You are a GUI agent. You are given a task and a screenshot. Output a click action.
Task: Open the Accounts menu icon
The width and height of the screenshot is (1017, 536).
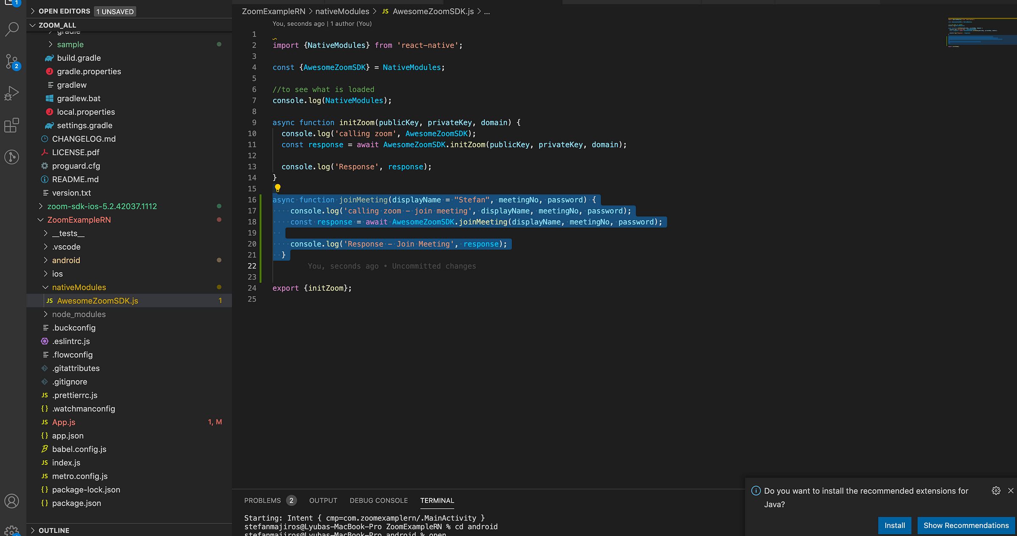click(12, 501)
